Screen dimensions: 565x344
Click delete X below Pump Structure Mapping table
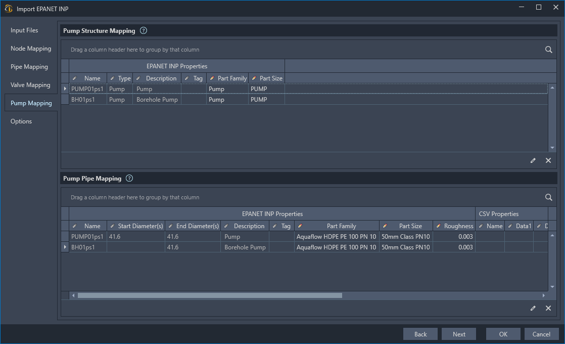click(548, 160)
